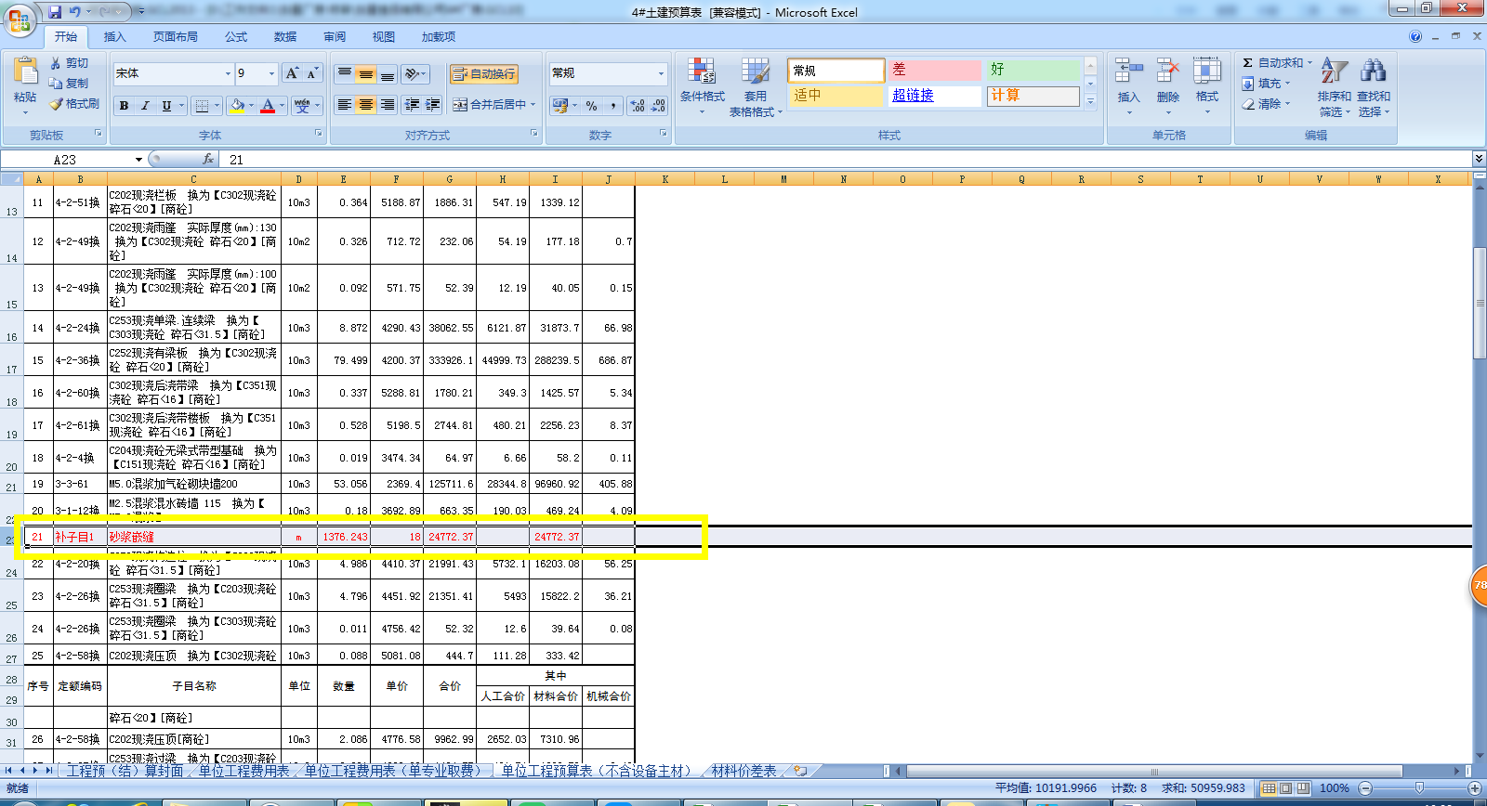Select the 超链接 cell style
Image resolution: width=1487 pixels, height=806 pixels.
click(935, 96)
